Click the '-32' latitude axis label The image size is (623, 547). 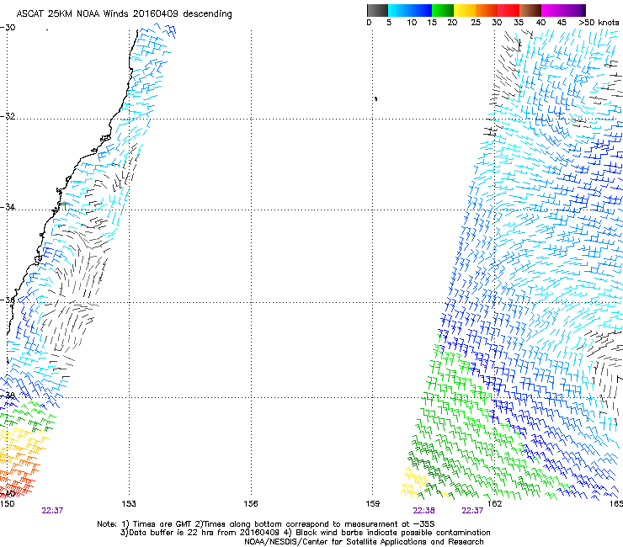point(8,116)
